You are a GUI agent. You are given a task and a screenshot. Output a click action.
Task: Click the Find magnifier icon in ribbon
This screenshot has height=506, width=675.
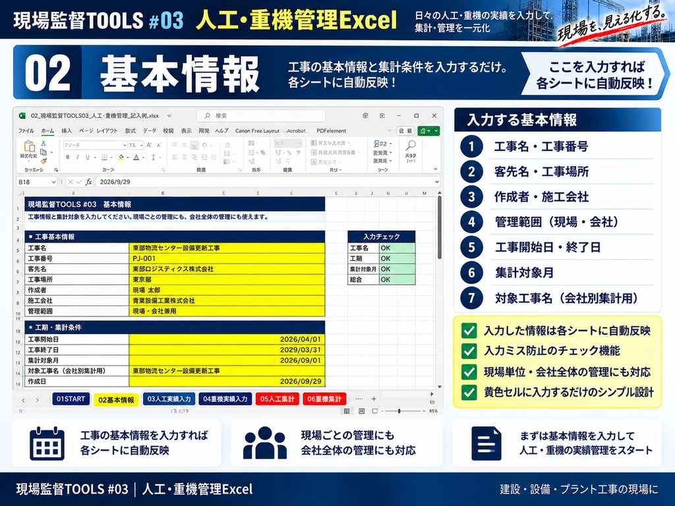[411, 146]
